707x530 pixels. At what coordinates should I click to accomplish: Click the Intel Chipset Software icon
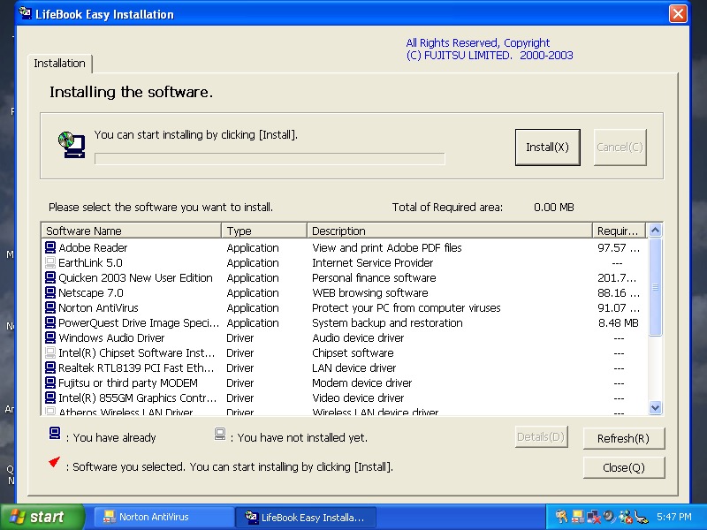coord(50,353)
